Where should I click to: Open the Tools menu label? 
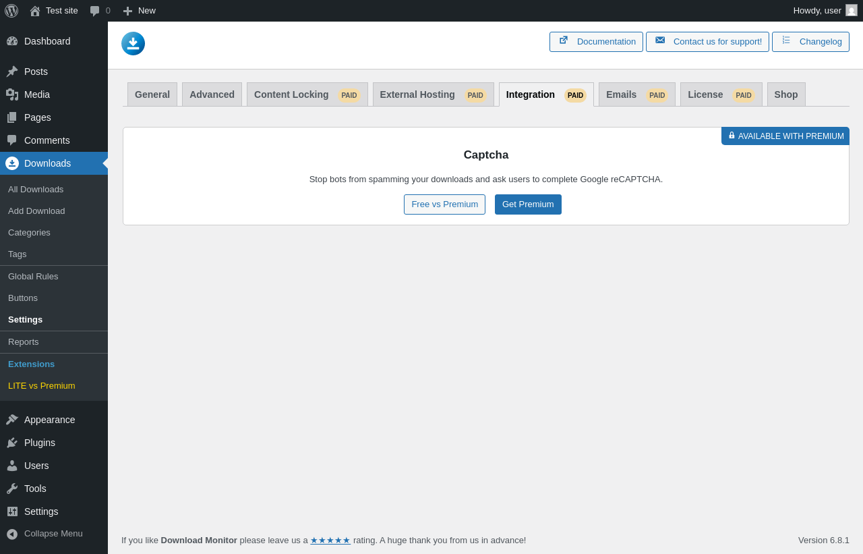coord(35,489)
